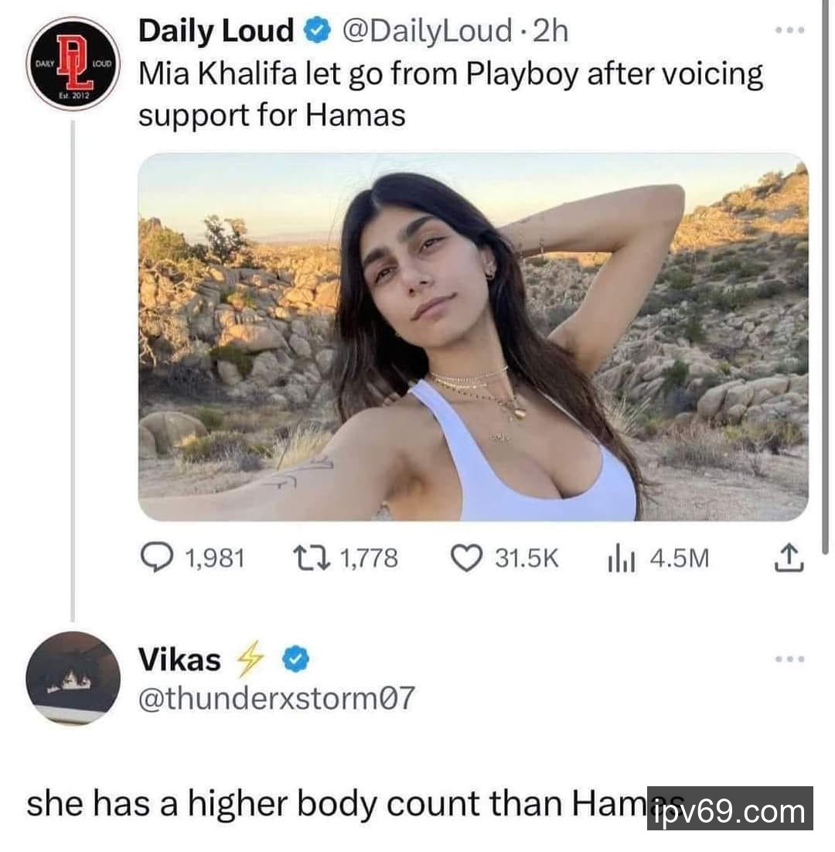This screenshot has height=852, width=835.
Task: Open the three-dot menu on Vikas reply
Action: (790, 659)
